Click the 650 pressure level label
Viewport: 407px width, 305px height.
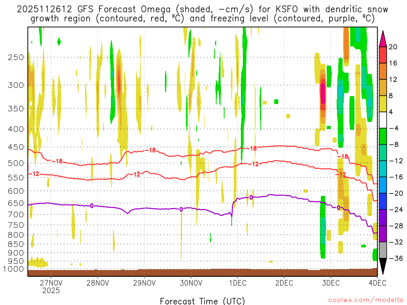[x=16, y=203]
